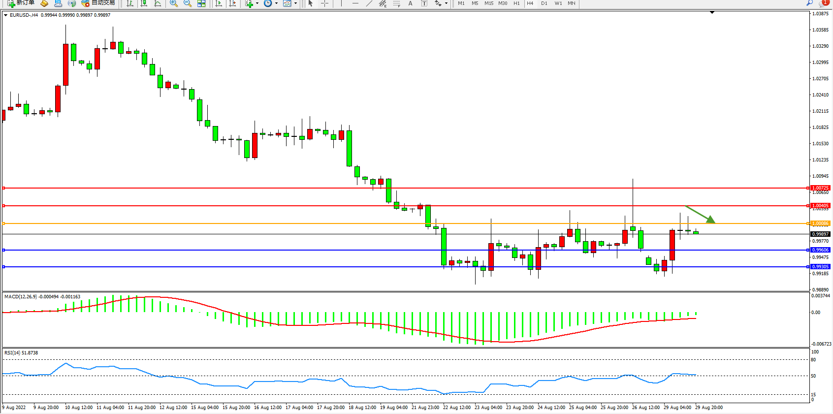Open the periodicity clock dropdown arrow

pos(276,3)
